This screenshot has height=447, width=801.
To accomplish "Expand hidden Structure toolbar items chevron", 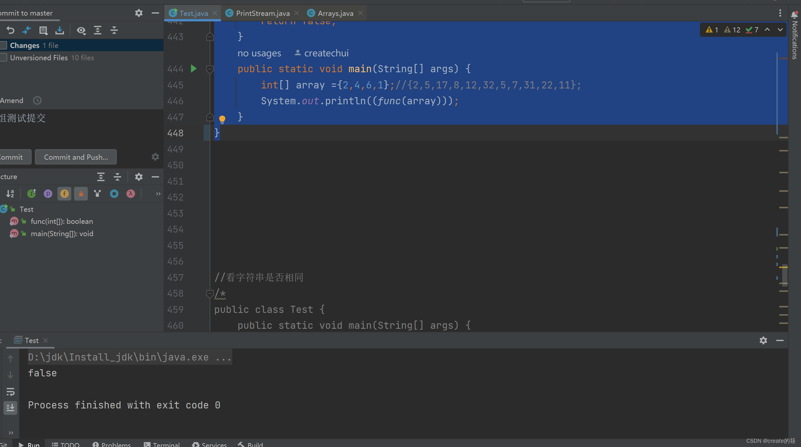I will pyautogui.click(x=158, y=194).
